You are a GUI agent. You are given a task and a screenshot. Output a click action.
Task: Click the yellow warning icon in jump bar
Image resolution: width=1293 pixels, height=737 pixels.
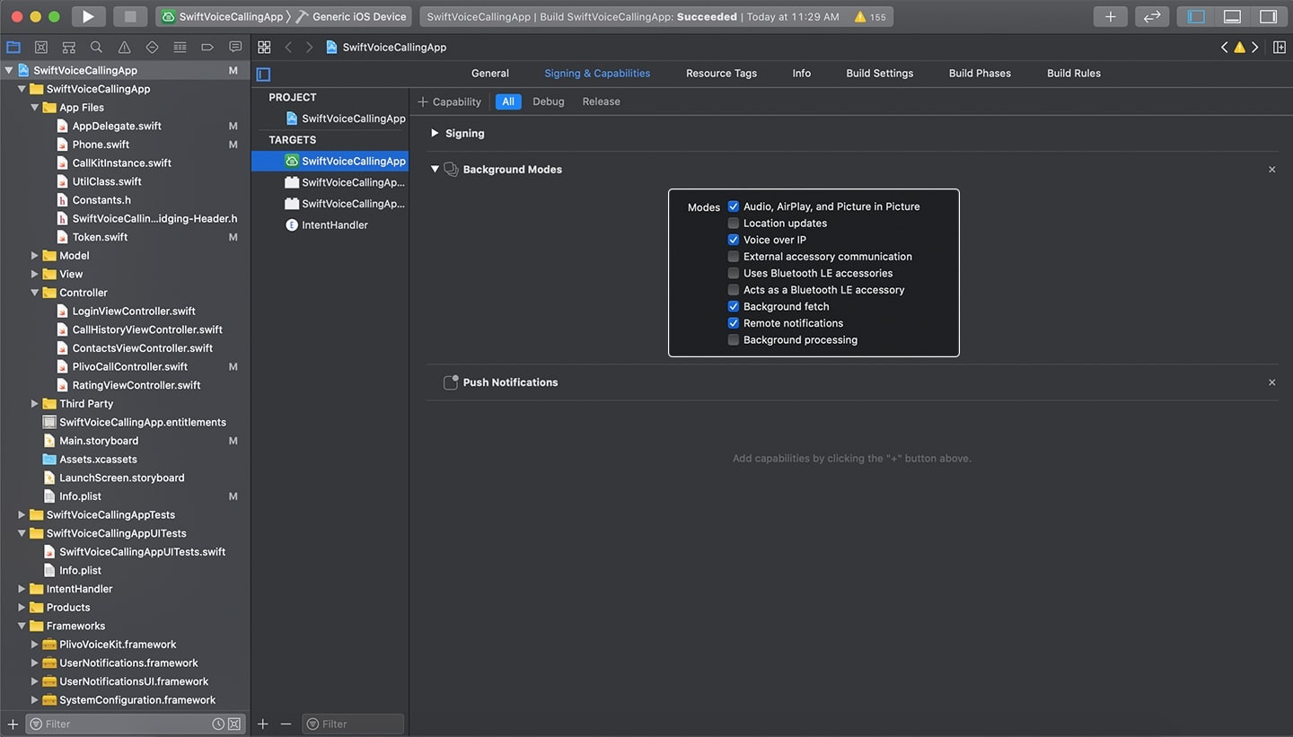(1239, 48)
